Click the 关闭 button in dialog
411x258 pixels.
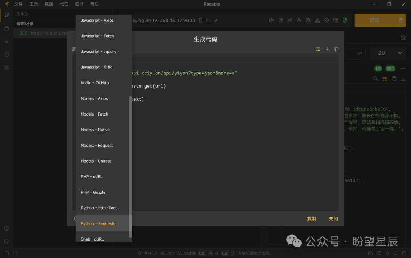pyautogui.click(x=333, y=219)
